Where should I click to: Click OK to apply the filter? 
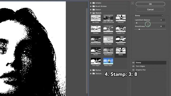150,4
